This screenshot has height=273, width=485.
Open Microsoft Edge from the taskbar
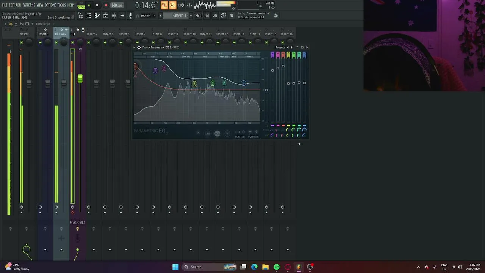tap(254, 267)
